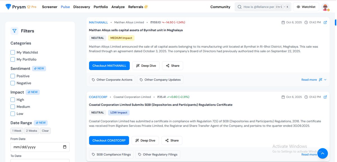This screenshot has height=162, width=337.
Task: Open the Screener tab
Action: (x=50, y=7)
